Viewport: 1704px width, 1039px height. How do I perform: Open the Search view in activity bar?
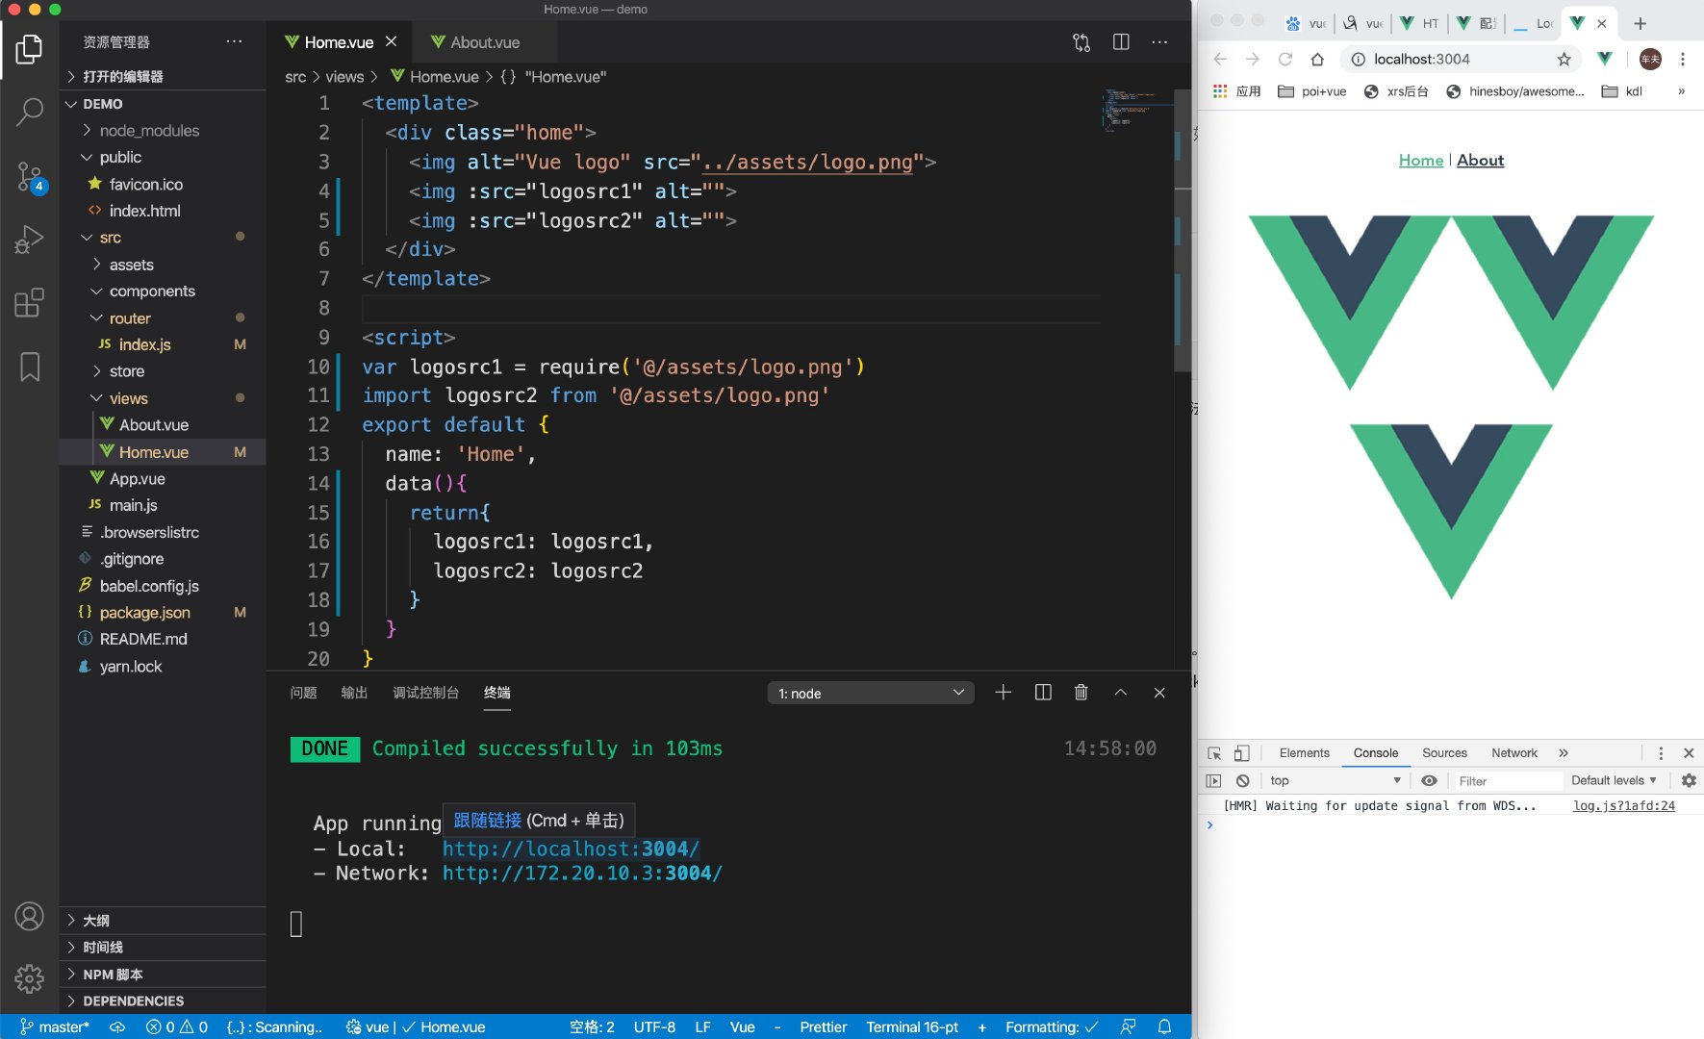point(30,112)
